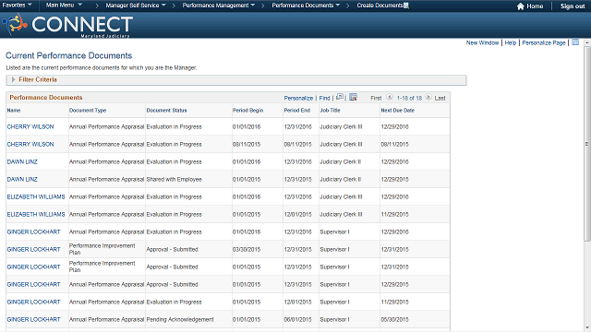Viewport: 591px width, 332px height.
Task: Open DAWN LINZ document with Evaluation in Progress
Action: tap(22, 162)
